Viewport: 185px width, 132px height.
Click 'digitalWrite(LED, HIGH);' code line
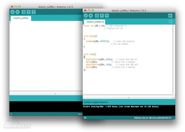click(99, 59)
